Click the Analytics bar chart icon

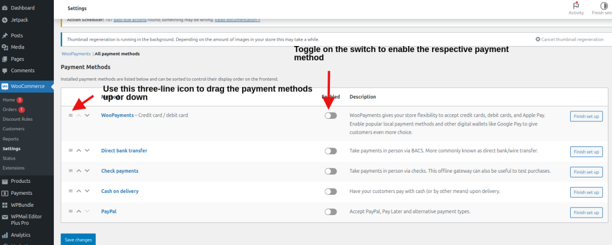[5, 235]
